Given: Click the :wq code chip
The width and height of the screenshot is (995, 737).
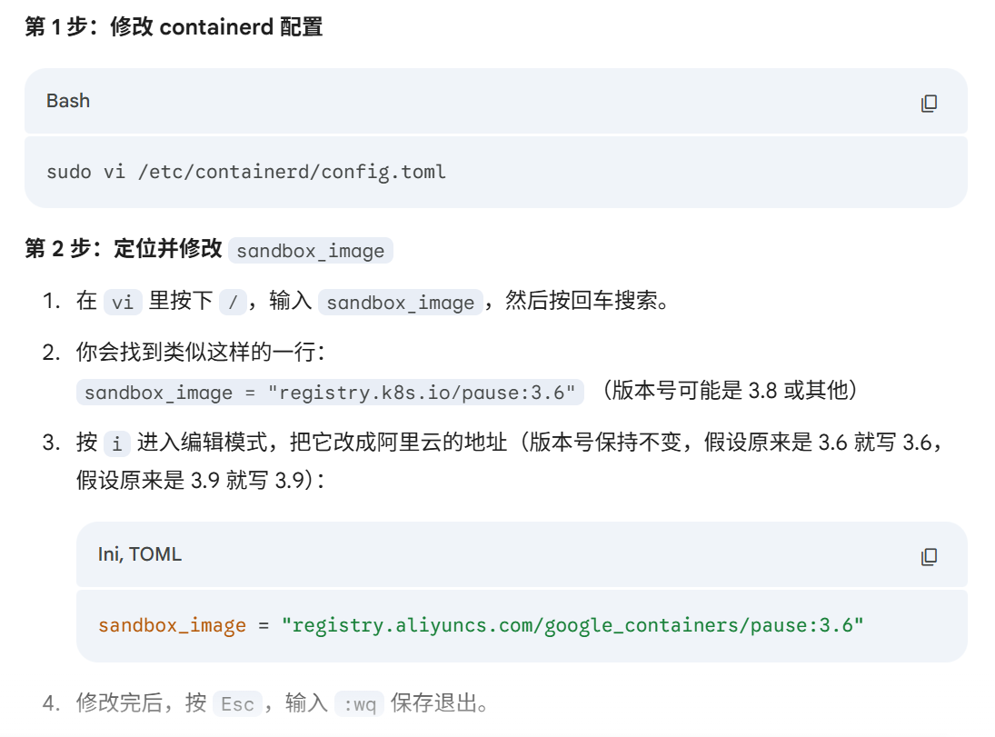Looking at the screenshot, I should point(359,704).
